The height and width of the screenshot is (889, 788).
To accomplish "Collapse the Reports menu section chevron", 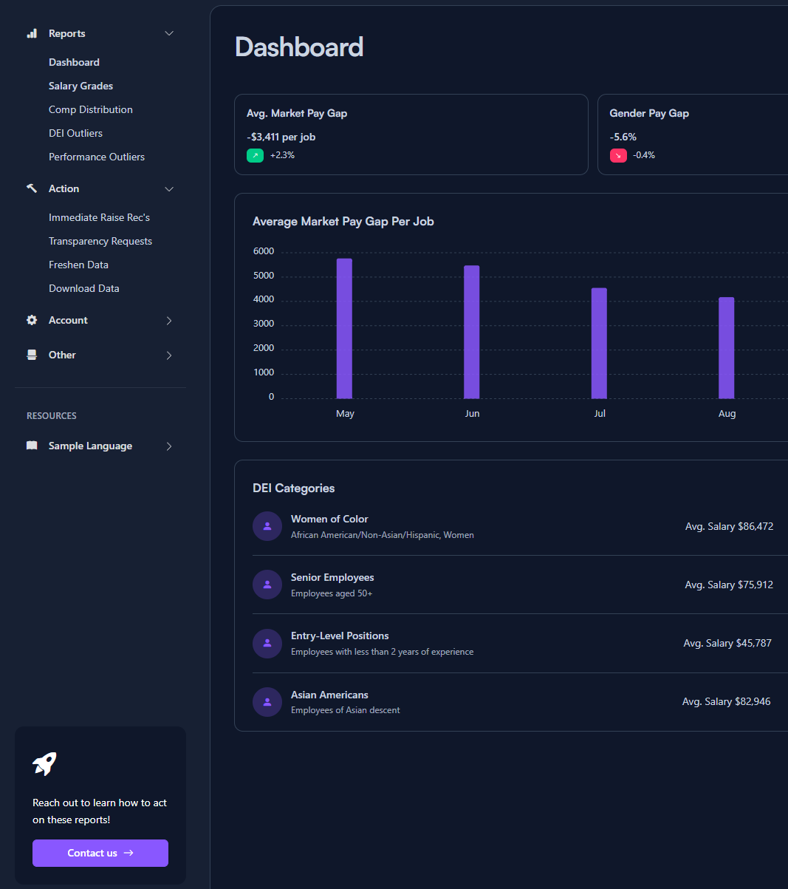I will [169, 33].
